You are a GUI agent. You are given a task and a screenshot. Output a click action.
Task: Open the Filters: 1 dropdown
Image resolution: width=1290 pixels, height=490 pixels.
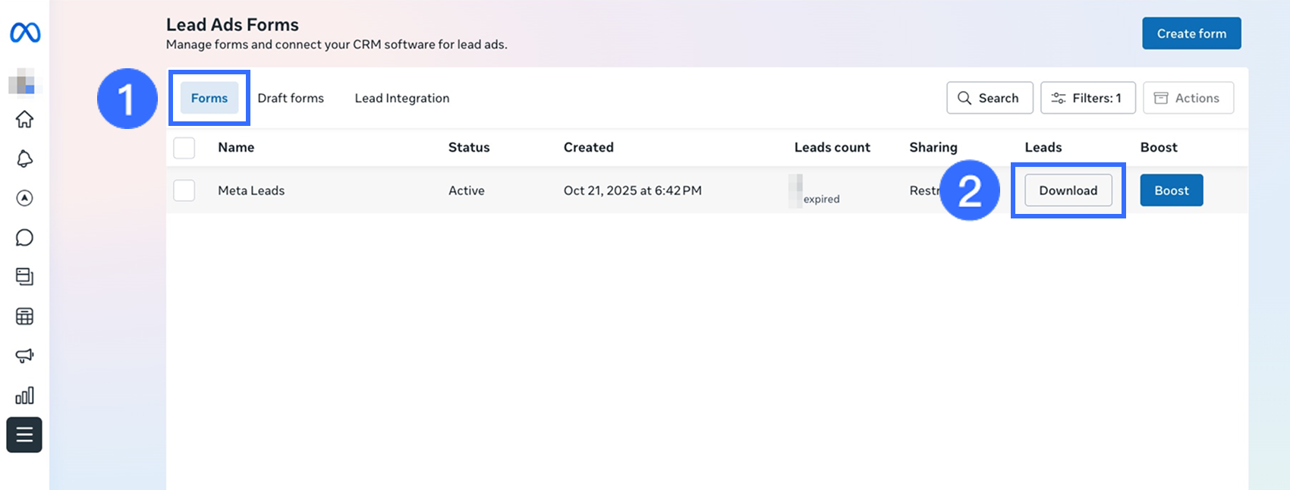pos(1087,98)
